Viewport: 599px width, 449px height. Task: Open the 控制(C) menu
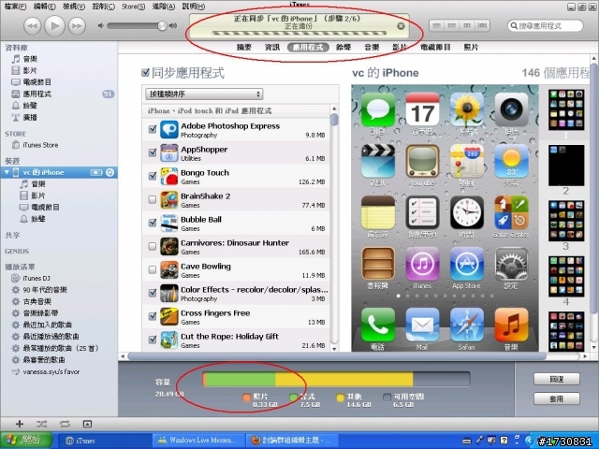[103, 7]
